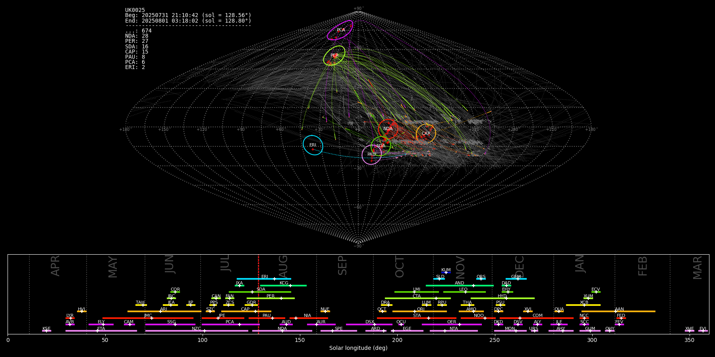Click the KUM shower label in timeline

[446, 270]
